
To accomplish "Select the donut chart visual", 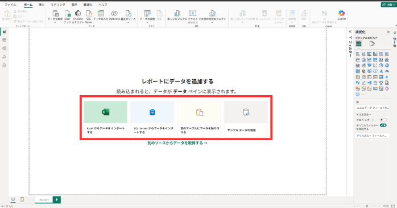I will tap(387, 66).
